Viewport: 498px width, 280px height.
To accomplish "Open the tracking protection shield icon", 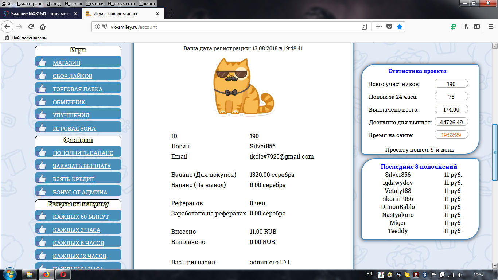I will coord(105,27).
